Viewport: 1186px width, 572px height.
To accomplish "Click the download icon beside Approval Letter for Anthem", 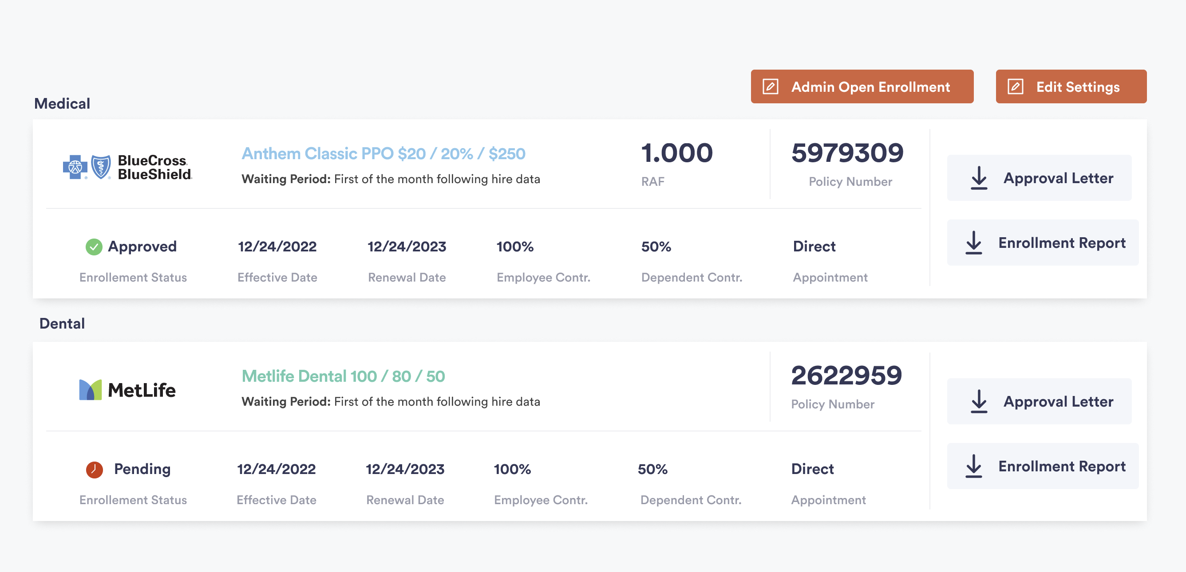I will (x=979, y=178).
